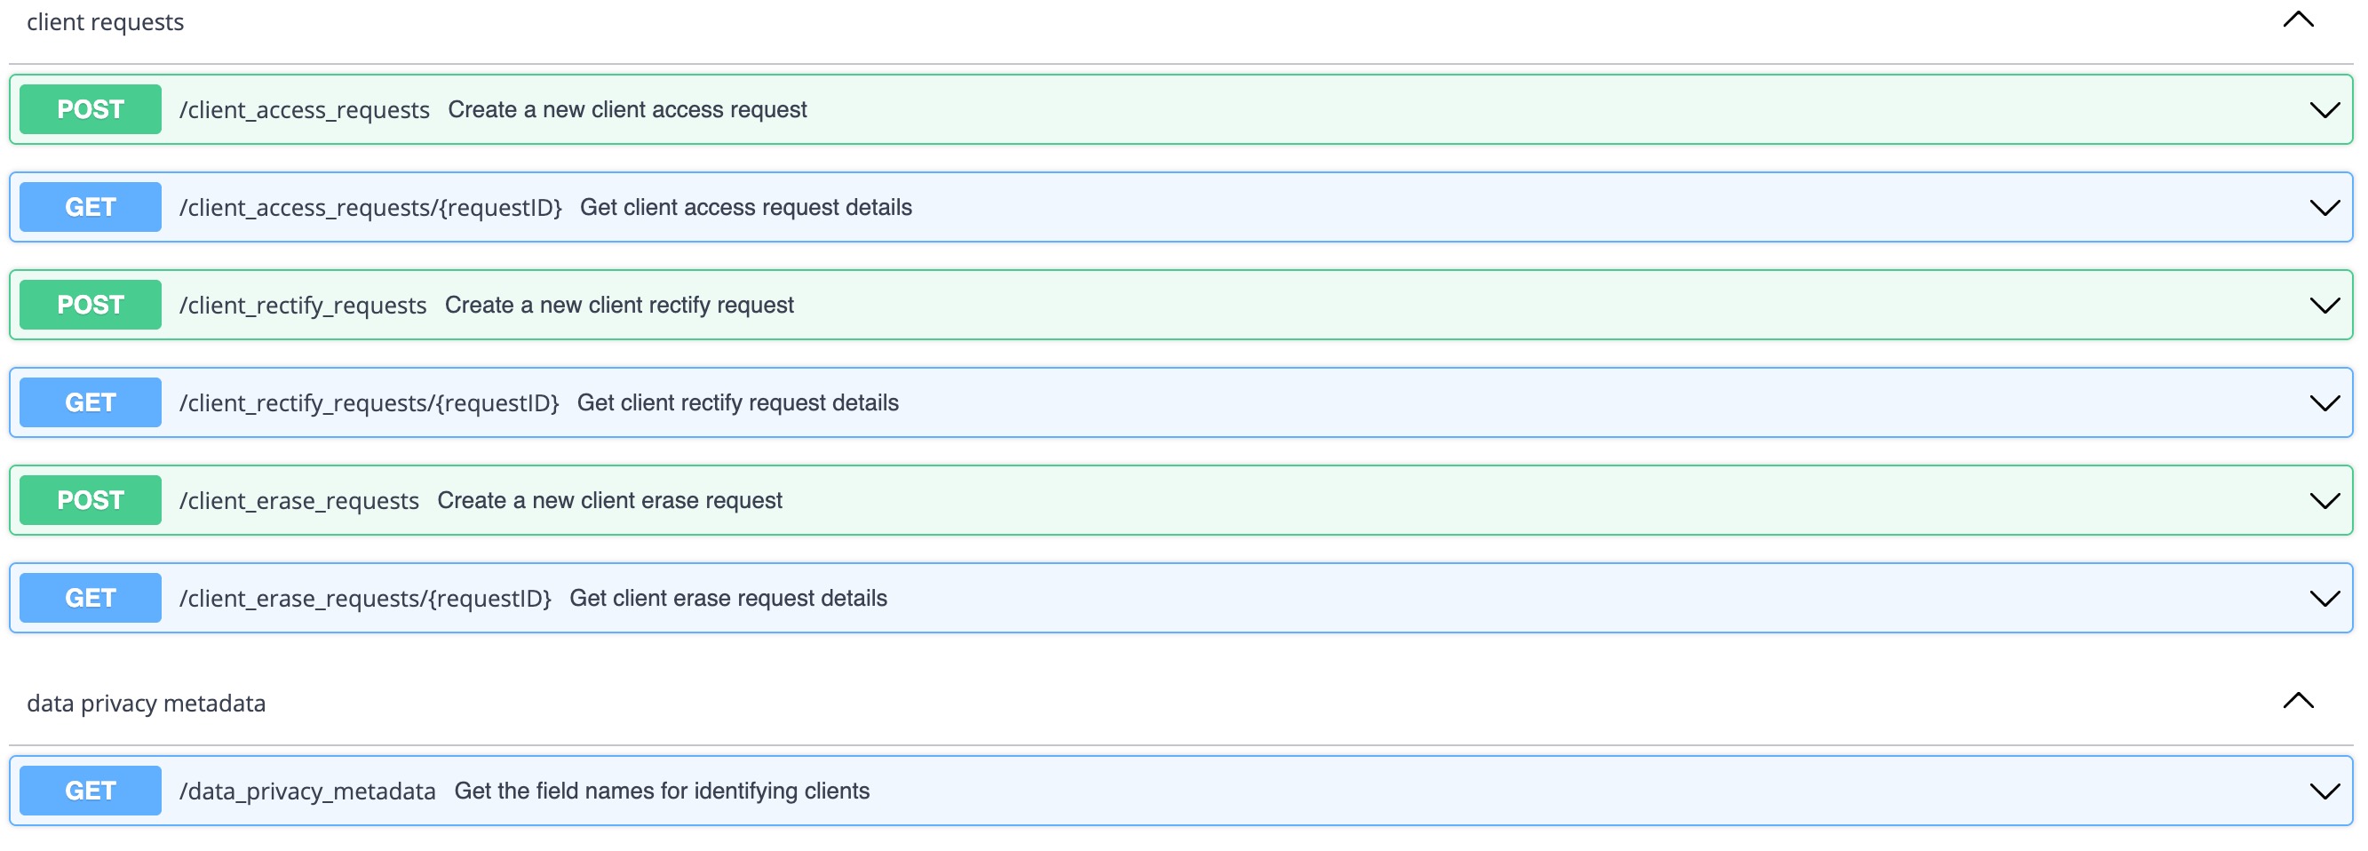Collapse the client requests section arrow

coord(2297,20)
